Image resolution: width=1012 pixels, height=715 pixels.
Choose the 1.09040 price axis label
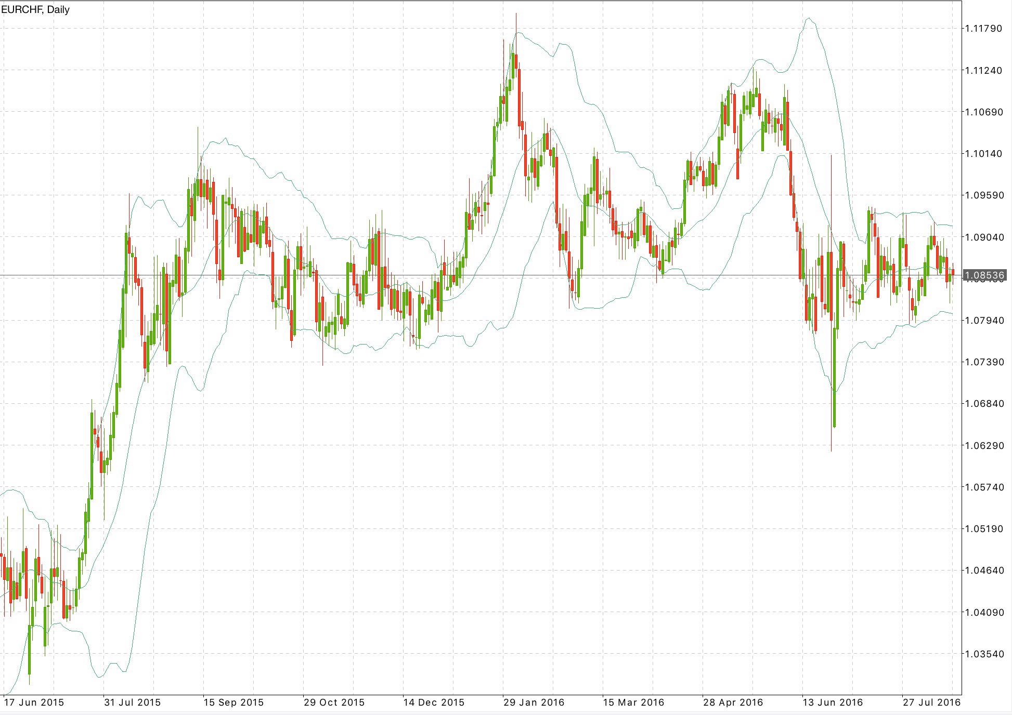[x=983, y=237]
